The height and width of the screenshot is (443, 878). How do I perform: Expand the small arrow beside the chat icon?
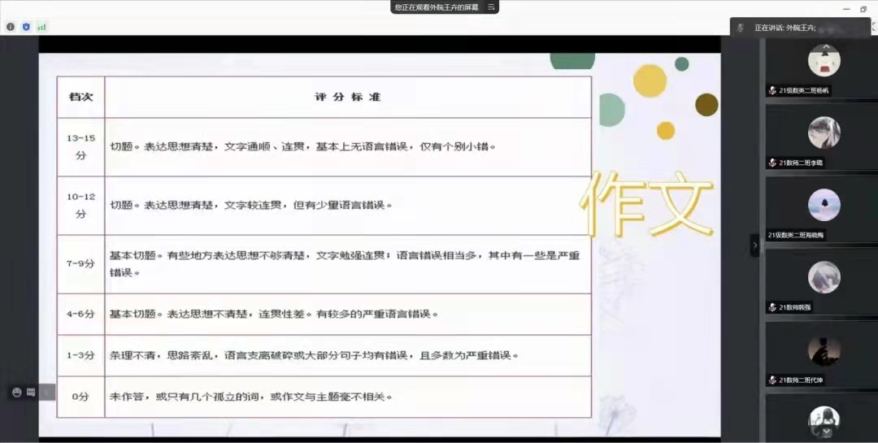pos(46,392)
